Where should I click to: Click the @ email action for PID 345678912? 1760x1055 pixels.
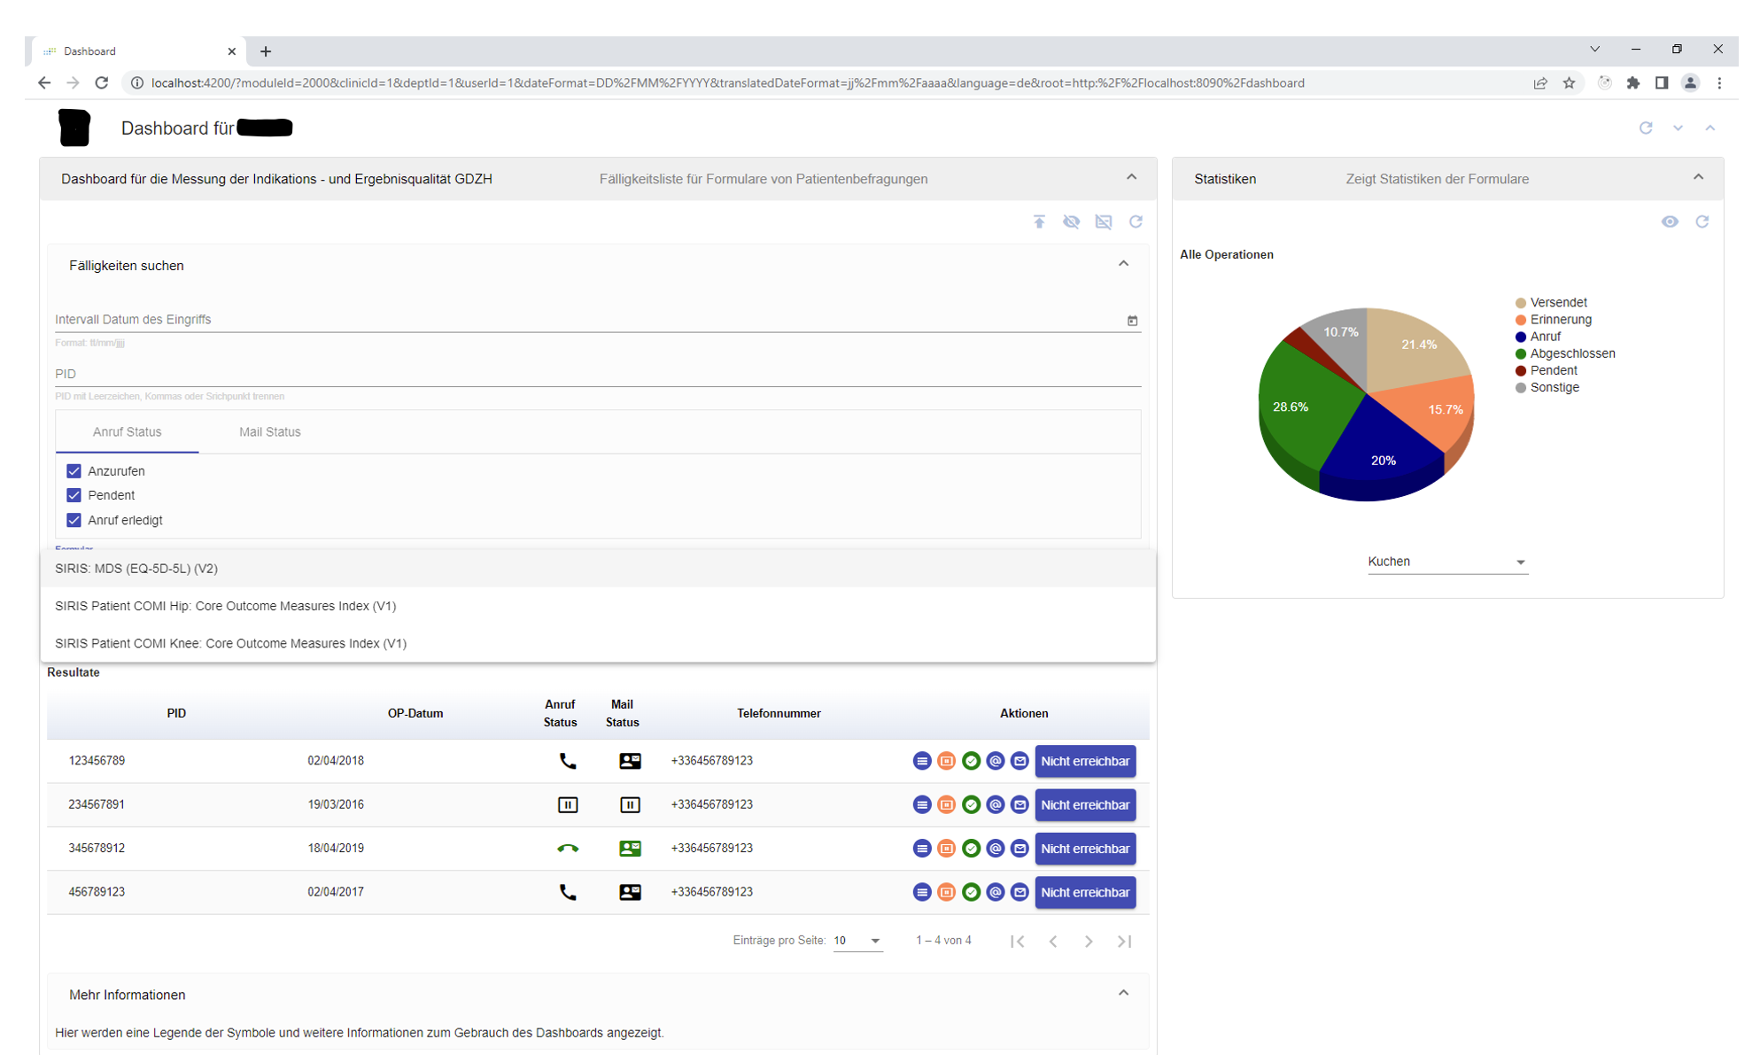(996, 849)
